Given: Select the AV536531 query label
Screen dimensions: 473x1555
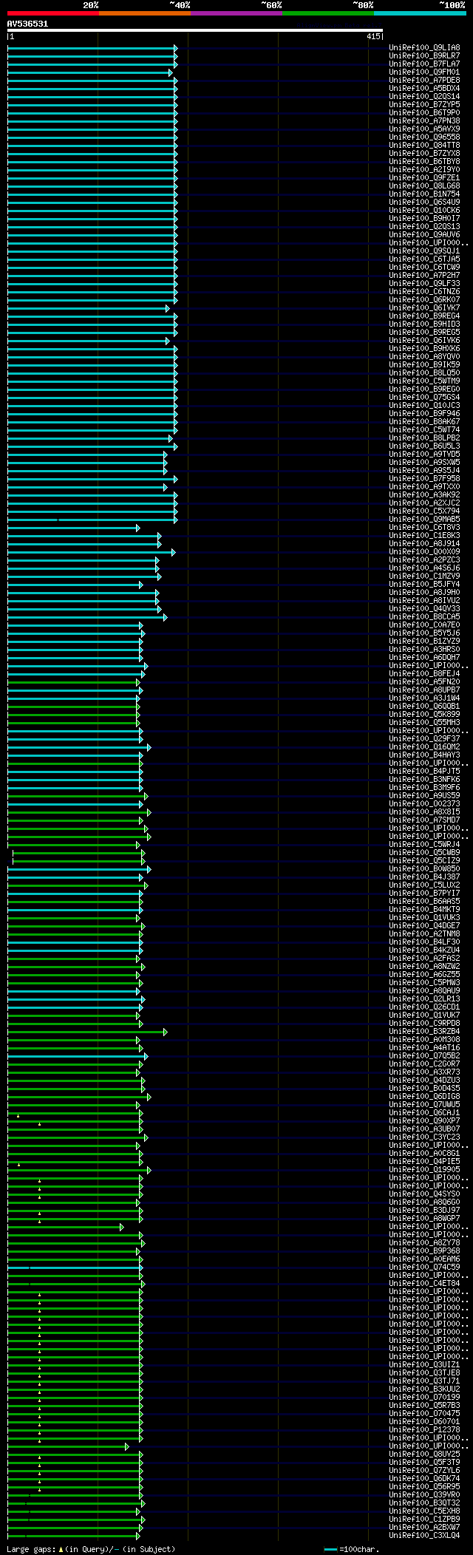Looking at the screenshot, I should point(27,24).
